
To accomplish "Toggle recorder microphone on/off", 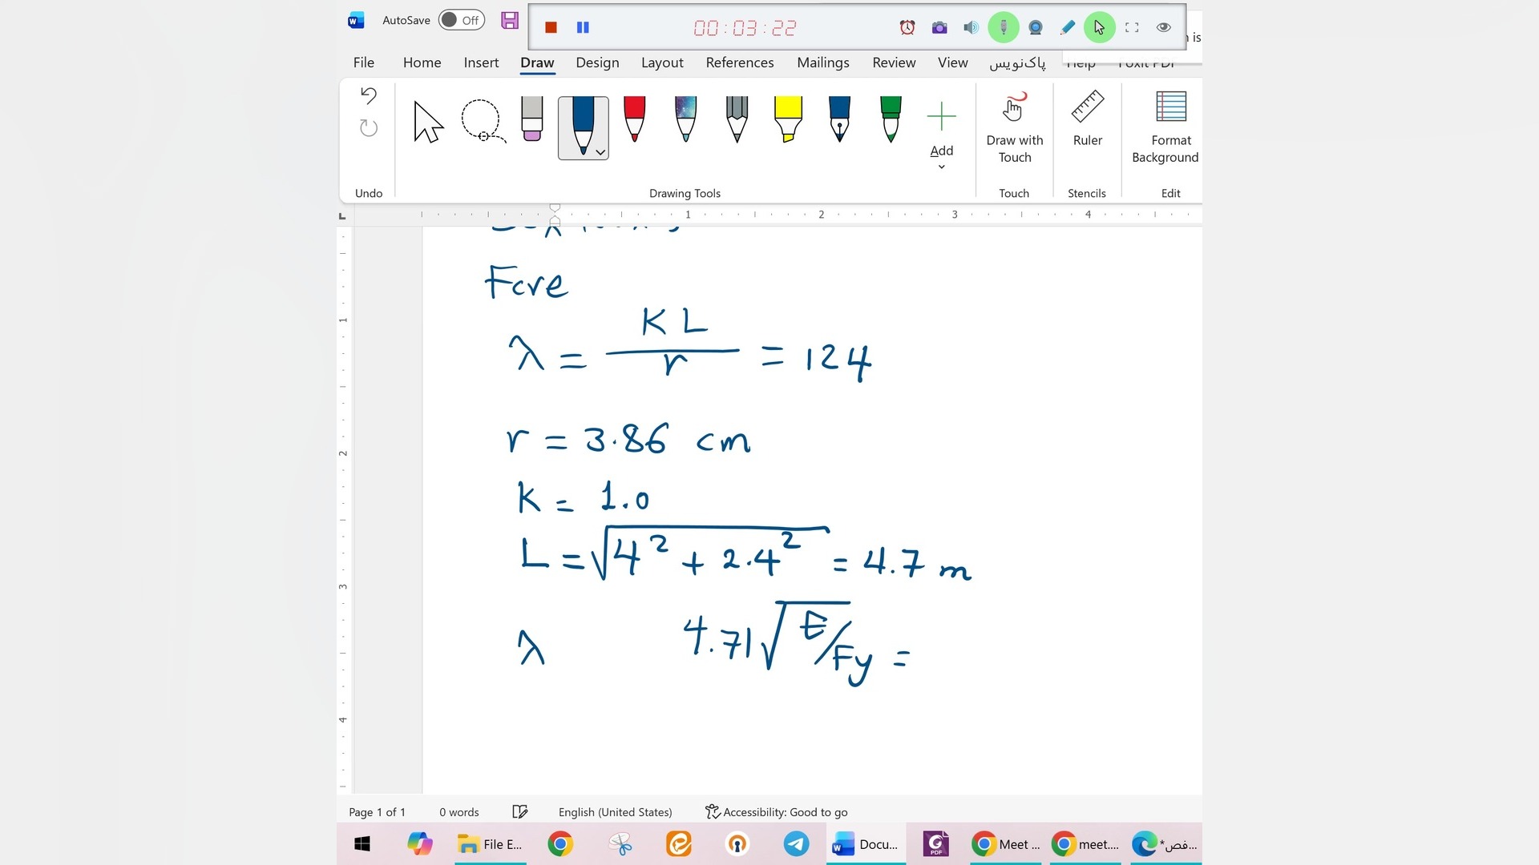I will (x=1003, y=27).
